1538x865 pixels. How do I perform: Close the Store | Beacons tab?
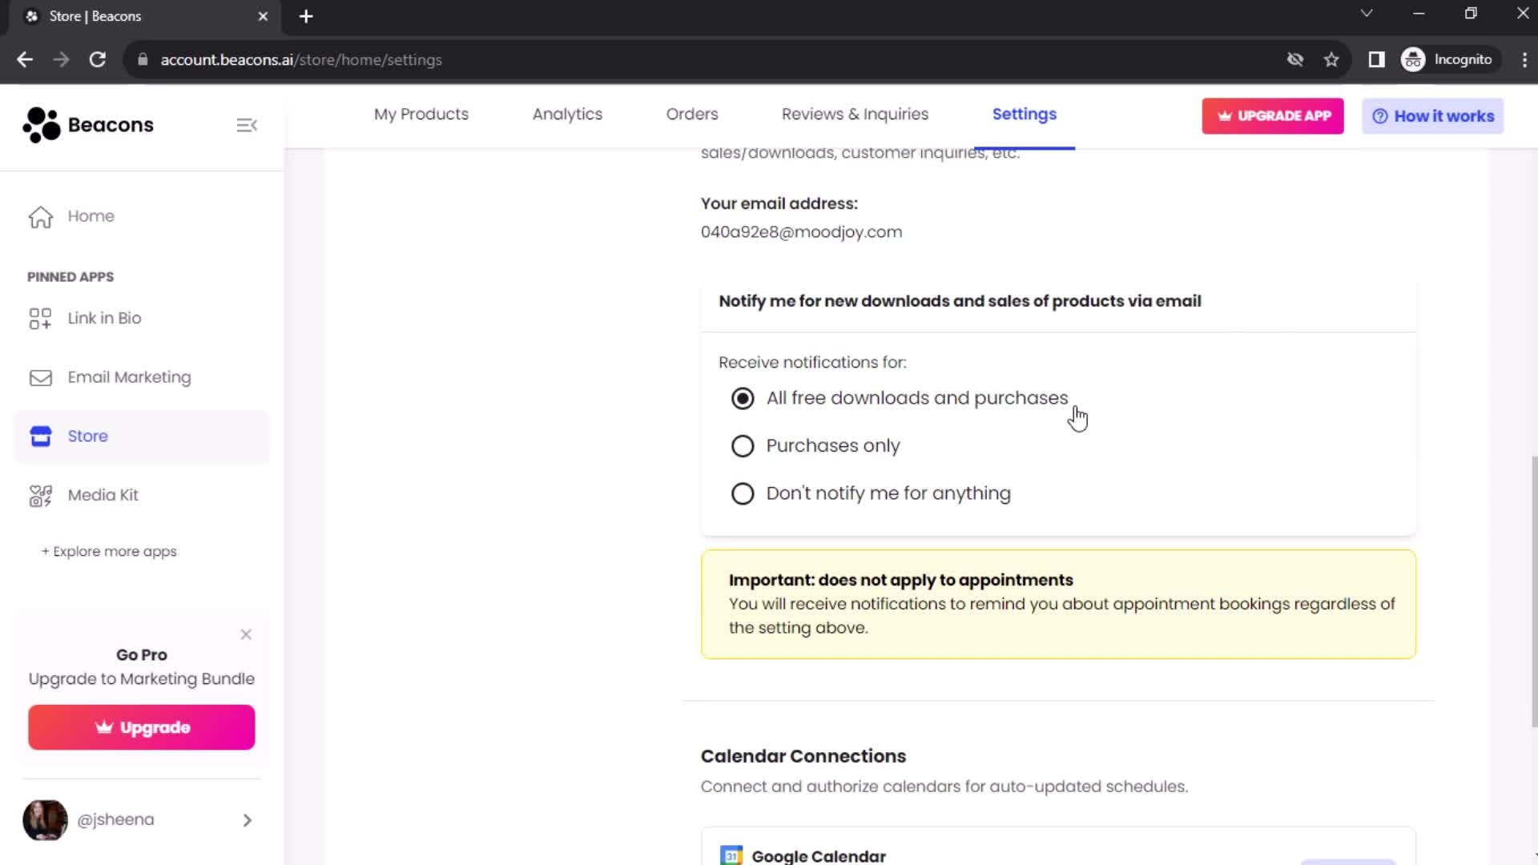click(263, 16)
